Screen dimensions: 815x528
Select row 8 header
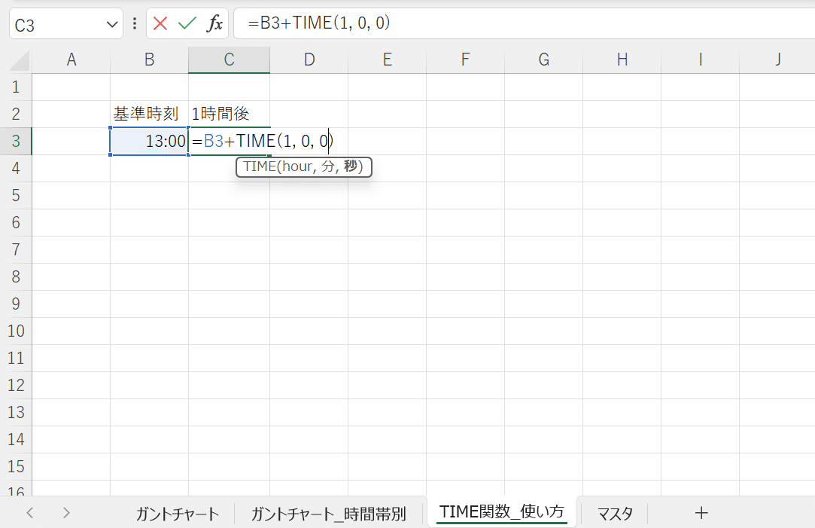coord(16,276)
